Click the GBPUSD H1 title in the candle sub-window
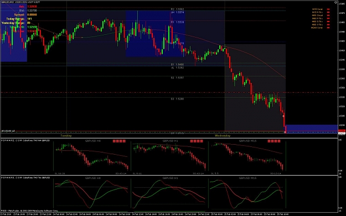This screenshot has width=346, height=216. (170, 141)
